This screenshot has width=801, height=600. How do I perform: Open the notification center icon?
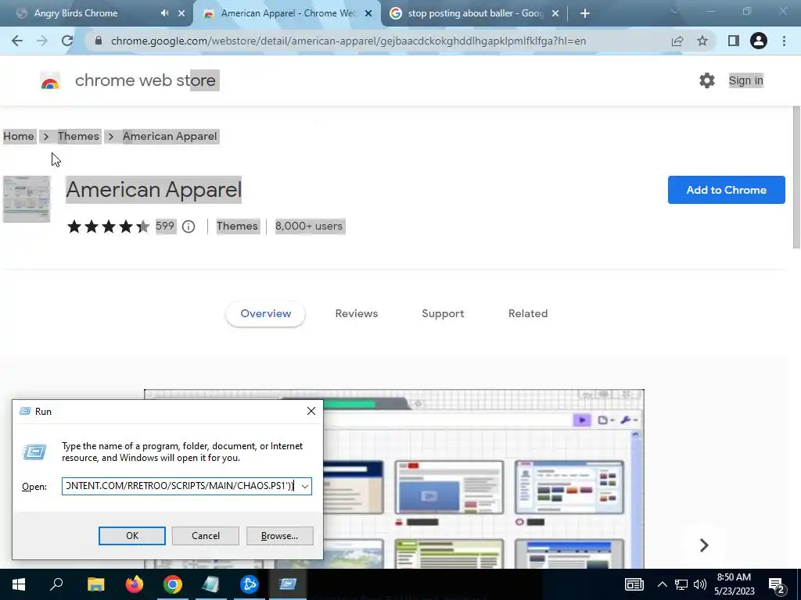(777, 584)
